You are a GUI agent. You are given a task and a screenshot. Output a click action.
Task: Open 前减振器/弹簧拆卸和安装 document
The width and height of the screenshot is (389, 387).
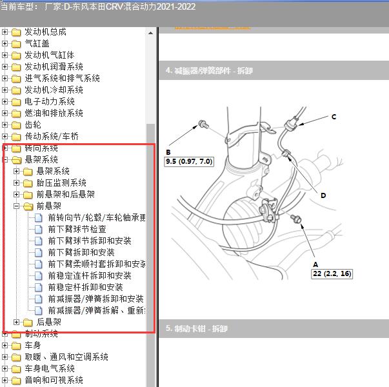point(95,299)
